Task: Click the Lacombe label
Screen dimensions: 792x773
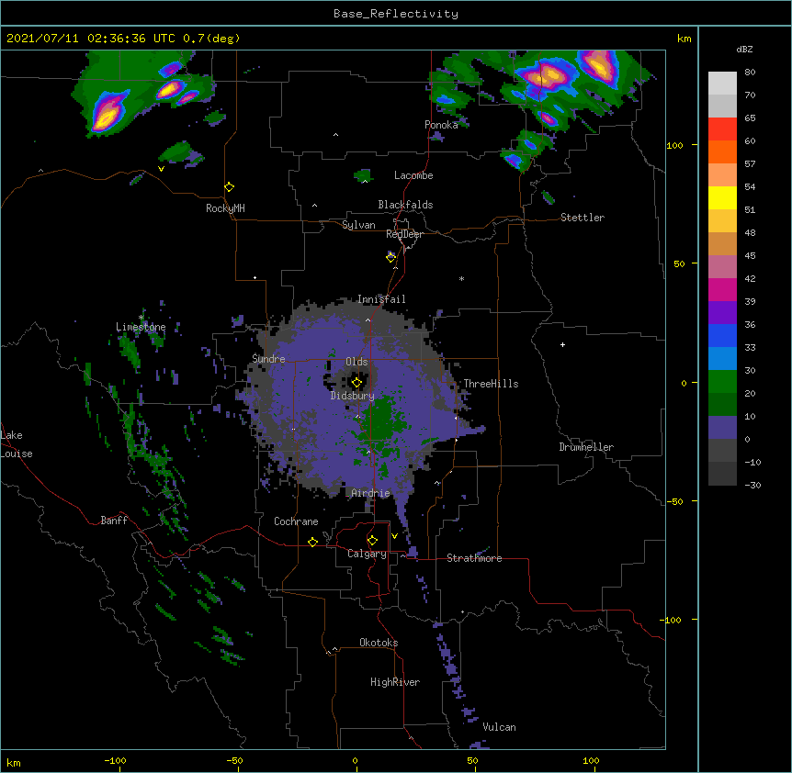Action: coord(413,175)
